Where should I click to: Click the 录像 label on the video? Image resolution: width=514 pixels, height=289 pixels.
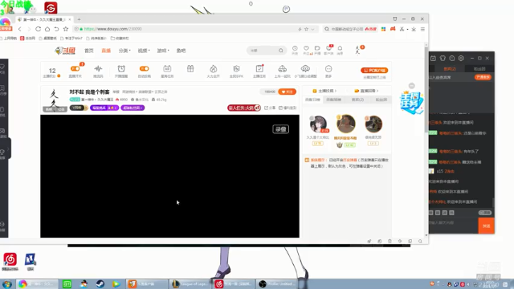pos(281,129)
